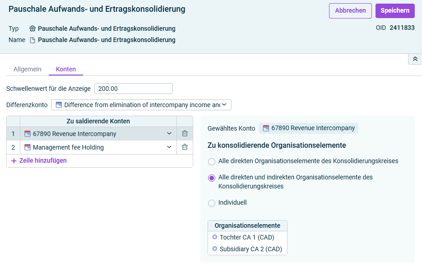Click the account icon in Differenzkonto field
The image size is (422, 263).
[x=59, y=105]
